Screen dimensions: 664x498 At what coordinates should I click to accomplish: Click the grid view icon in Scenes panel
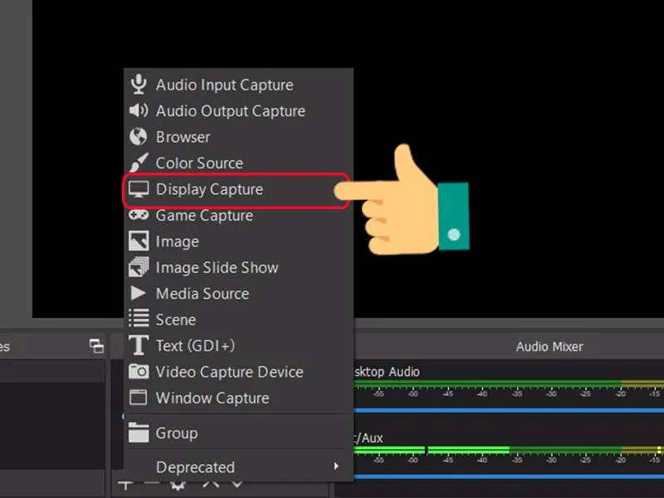(95, 348)
